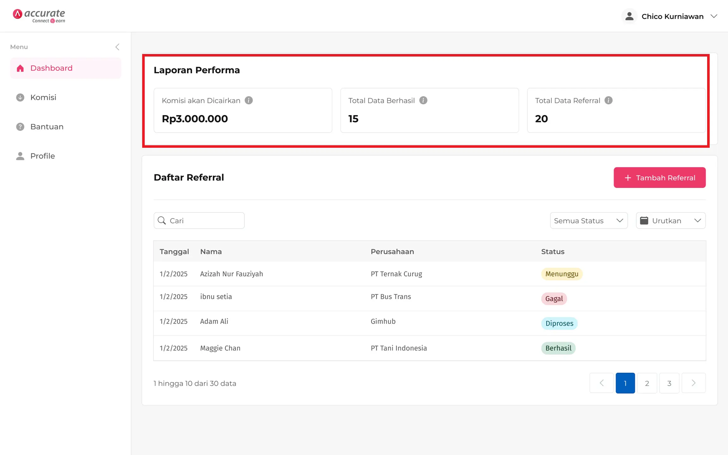Click the Berhasil status badge
Screen dimensions: 728x455
pos(558,348)
